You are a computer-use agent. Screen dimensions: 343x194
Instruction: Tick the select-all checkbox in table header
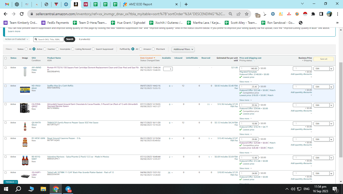pyautogui.click(x=6, y=58)
